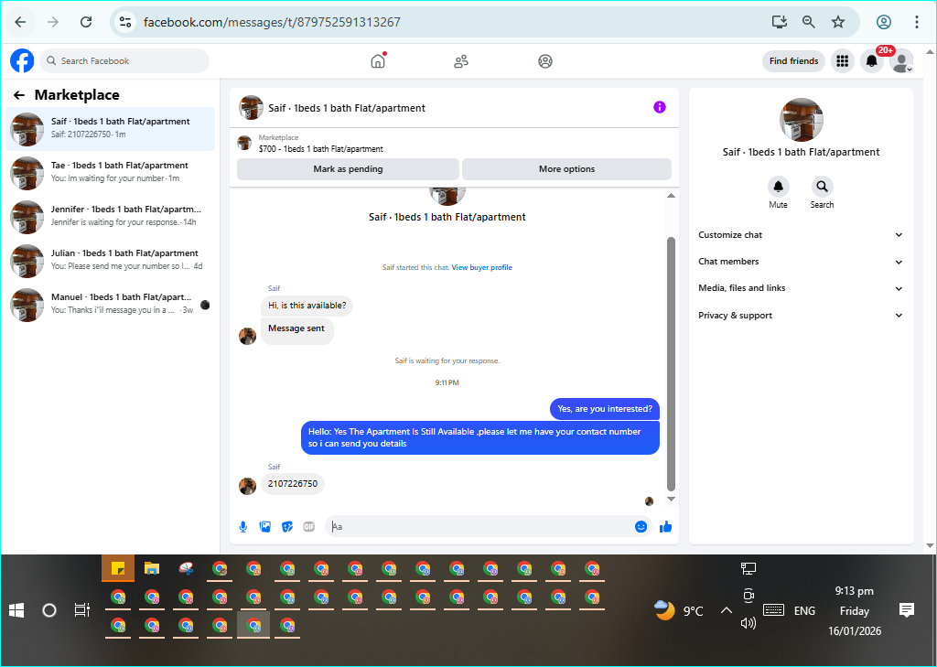The height and width of the screenshot is (667, 937).
Task: Open the browser zoom magnifier icon
Action: (x=808, y=22)
